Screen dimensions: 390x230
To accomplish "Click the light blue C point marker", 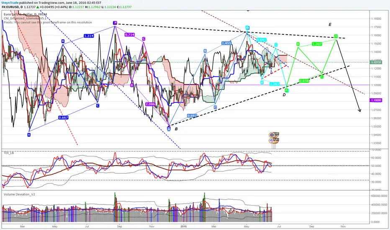I will click(x=216, y=107).
